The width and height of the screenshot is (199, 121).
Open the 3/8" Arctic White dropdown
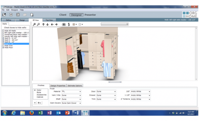point(141,91)
